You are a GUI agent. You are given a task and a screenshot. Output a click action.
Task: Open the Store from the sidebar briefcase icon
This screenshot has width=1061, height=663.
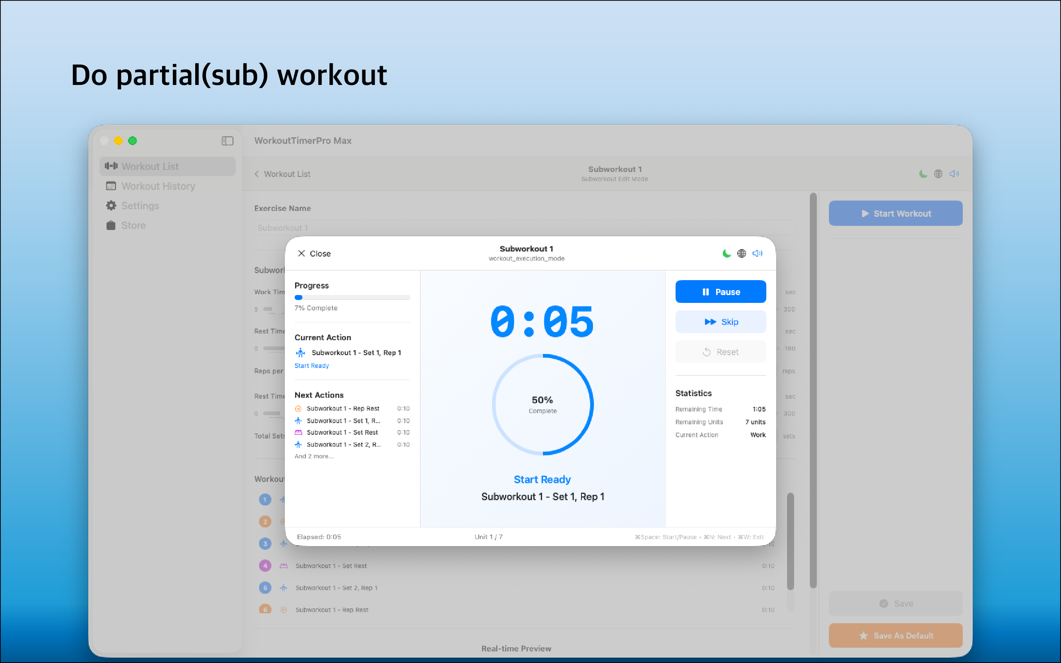click(111, 225)
